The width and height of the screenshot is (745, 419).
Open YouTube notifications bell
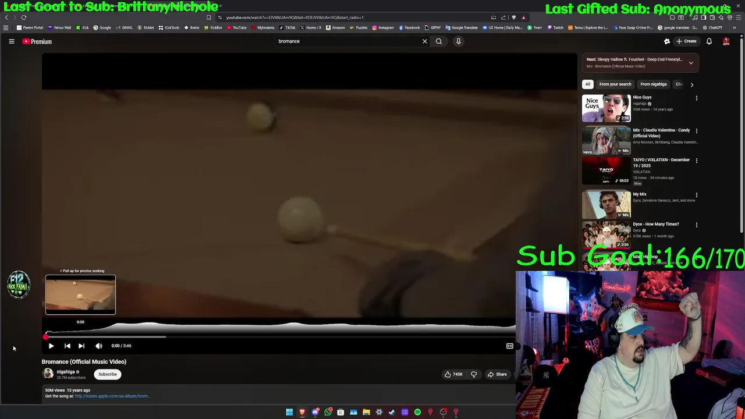click(709, 41)
